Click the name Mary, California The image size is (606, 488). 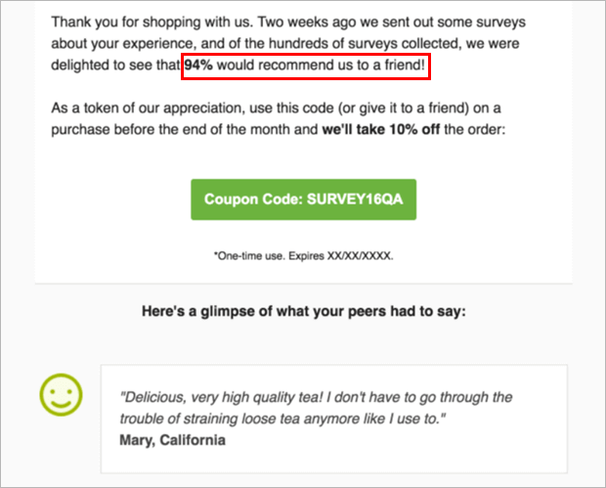click(x=172, y=440)
